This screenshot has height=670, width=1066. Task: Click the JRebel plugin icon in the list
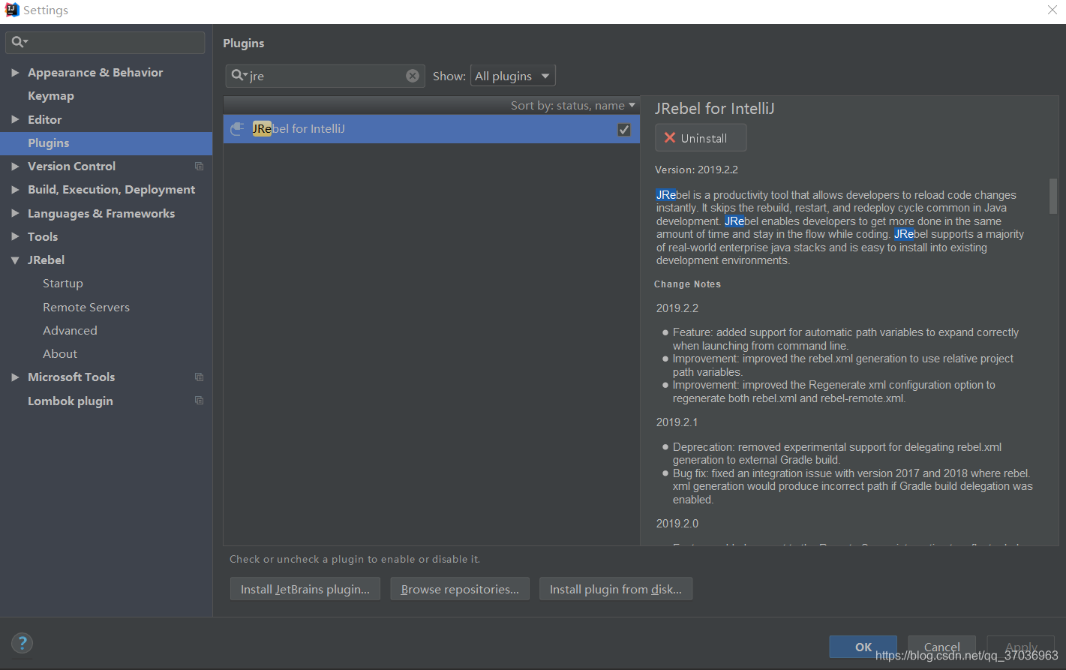point(237,128)
